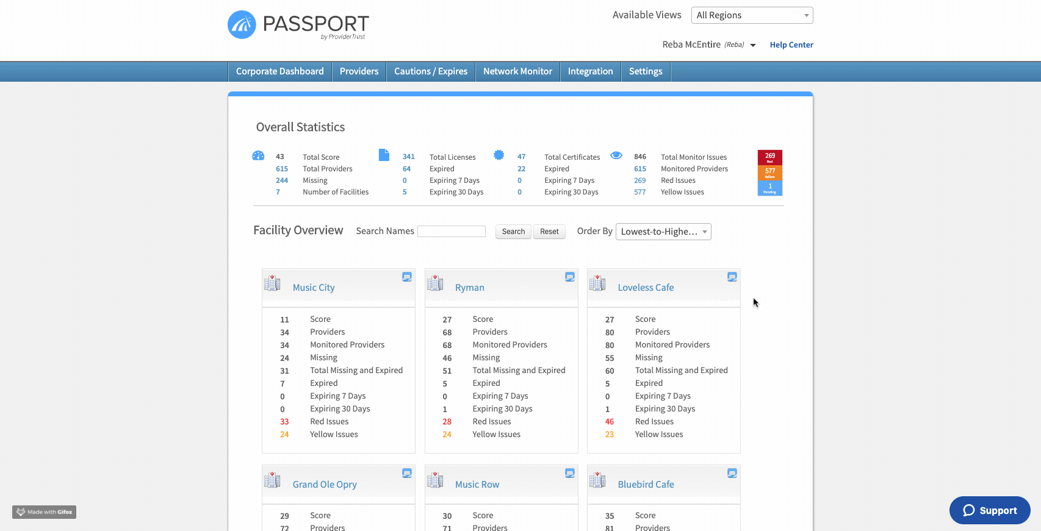Click Music City's 24 Yellow Issues count
1041x531 pixels.
(284, 435)
